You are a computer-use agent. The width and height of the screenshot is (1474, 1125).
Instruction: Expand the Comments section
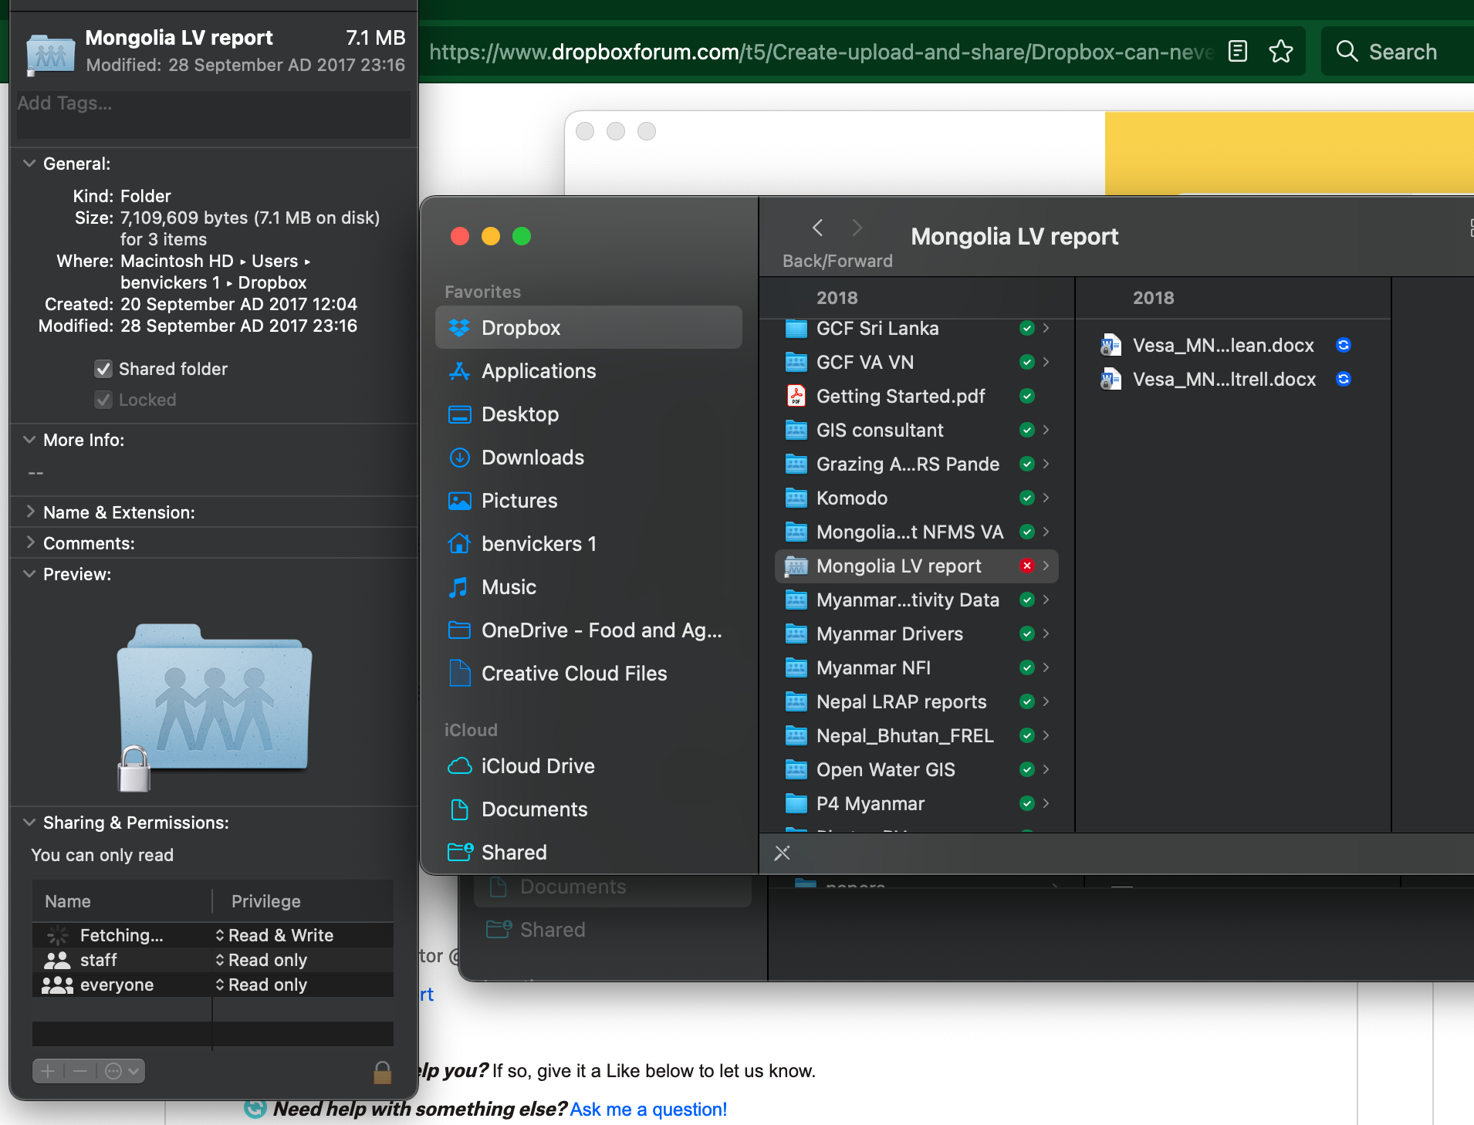click(x=29, y=542)
